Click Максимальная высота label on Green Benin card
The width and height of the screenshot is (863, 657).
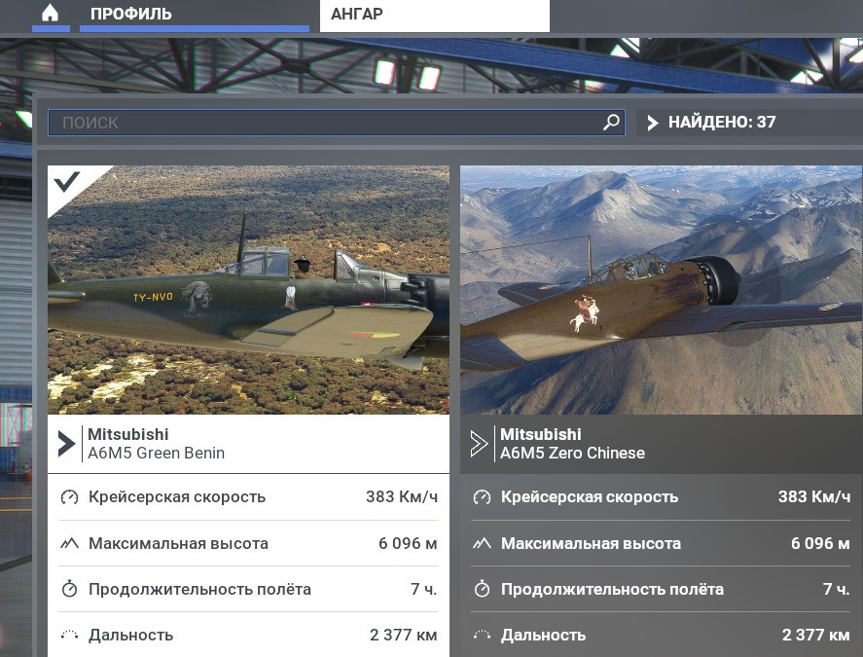click(x=178, y=543)
